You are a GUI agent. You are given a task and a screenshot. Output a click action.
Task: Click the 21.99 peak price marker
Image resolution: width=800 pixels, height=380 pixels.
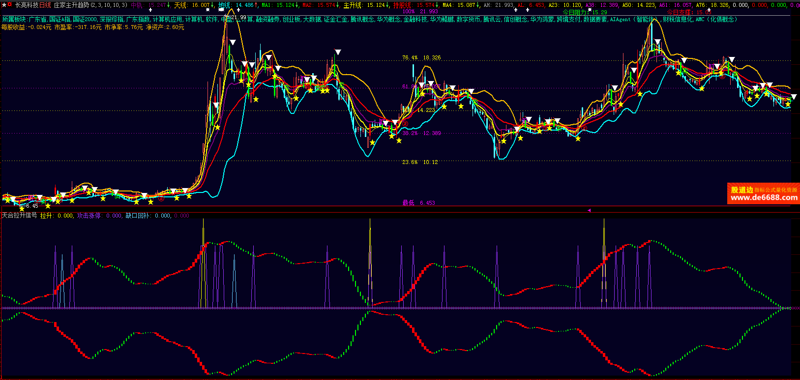pos(238,17)
